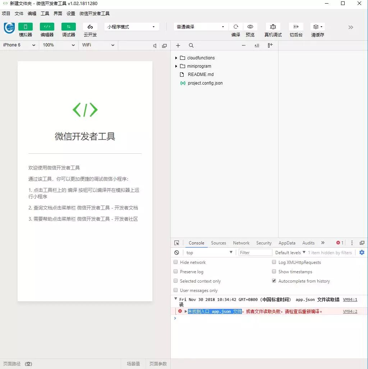Start real device debugging (真机调试)
368x369 pixels.
273,27
